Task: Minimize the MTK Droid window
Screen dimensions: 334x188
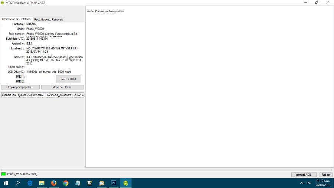Action: 305,3
